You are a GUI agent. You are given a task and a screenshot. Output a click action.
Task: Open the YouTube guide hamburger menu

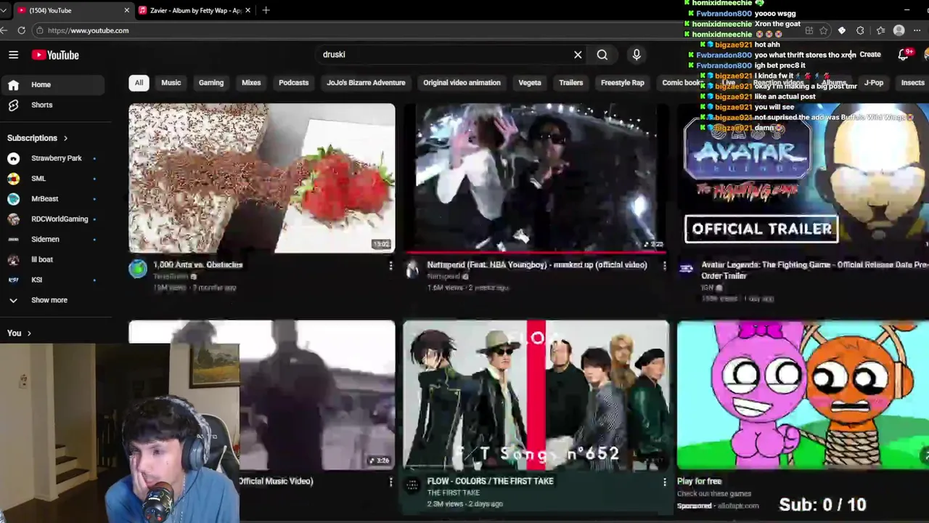point(13,54)
